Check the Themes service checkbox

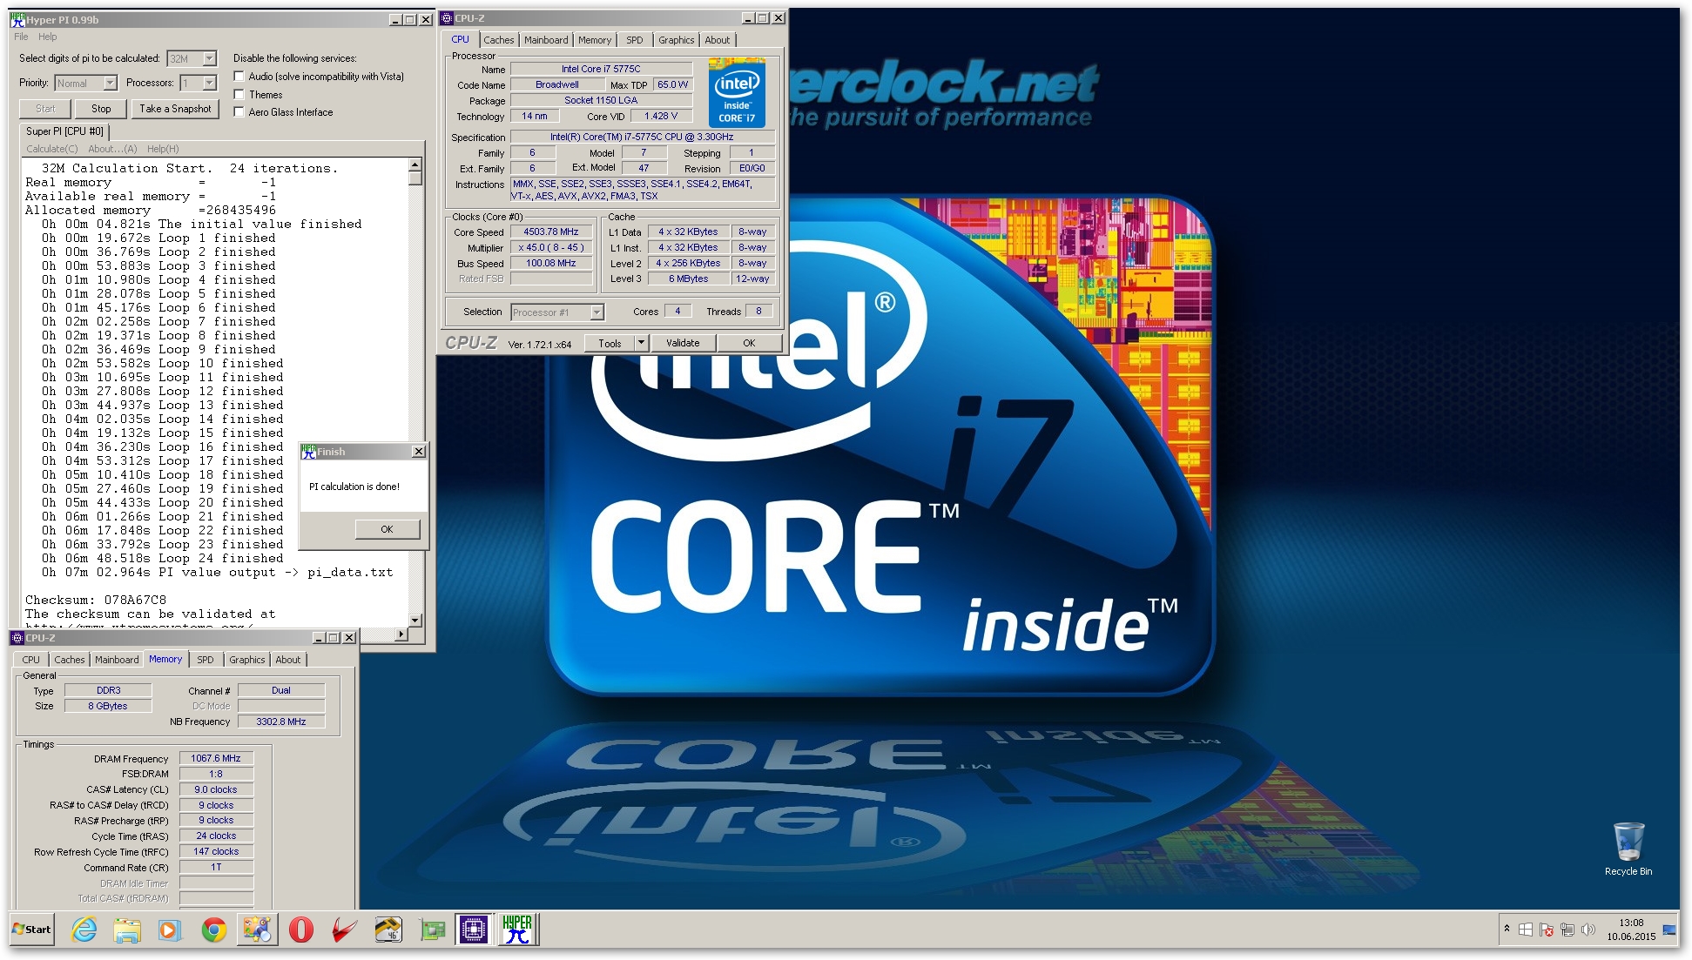point(239,95)
